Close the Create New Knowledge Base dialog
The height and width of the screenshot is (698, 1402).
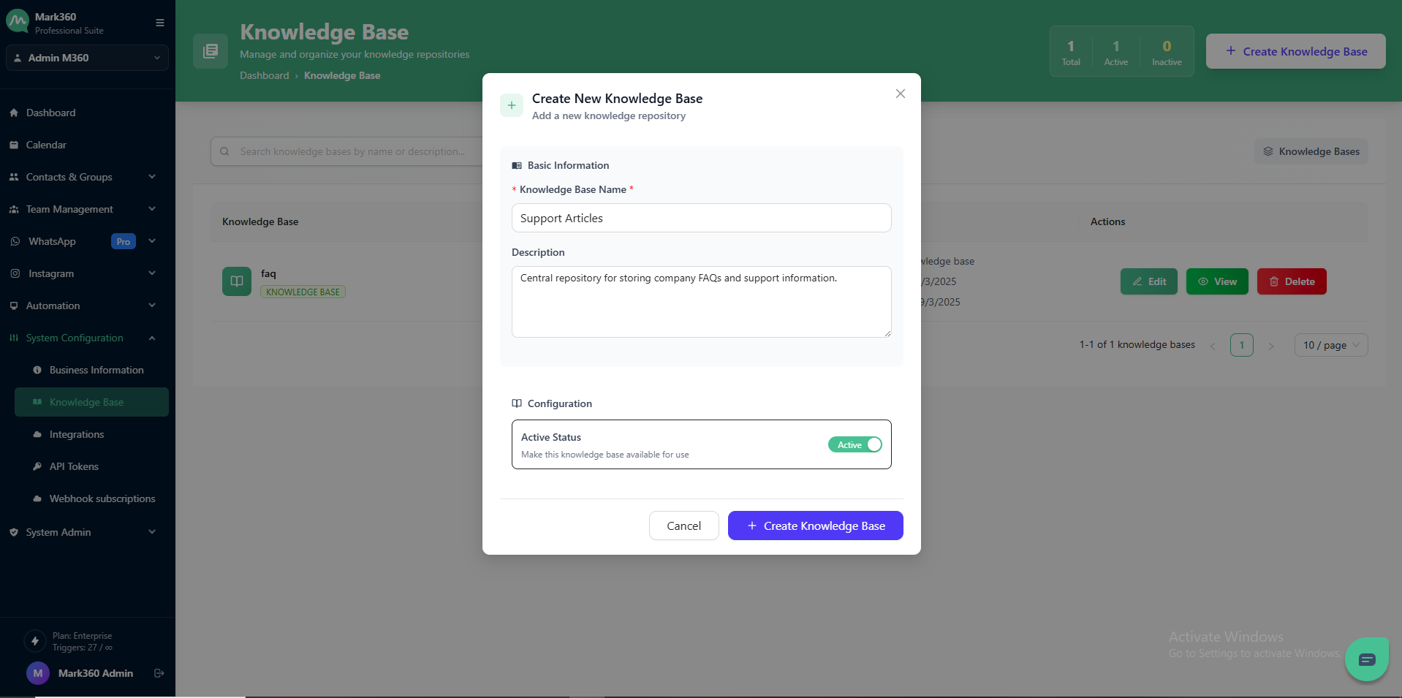coord(900,94)
